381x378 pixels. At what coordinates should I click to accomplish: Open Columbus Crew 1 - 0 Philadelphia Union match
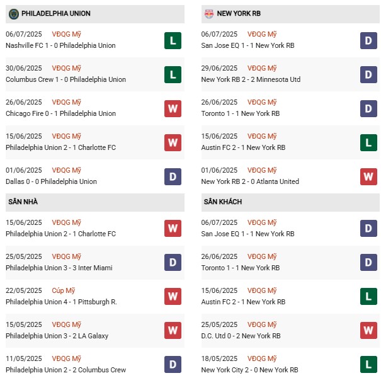65,79
